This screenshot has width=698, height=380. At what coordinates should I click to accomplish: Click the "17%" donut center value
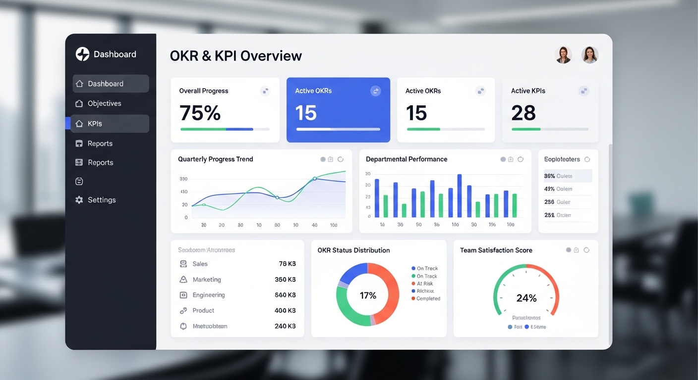tap(368, 295)
